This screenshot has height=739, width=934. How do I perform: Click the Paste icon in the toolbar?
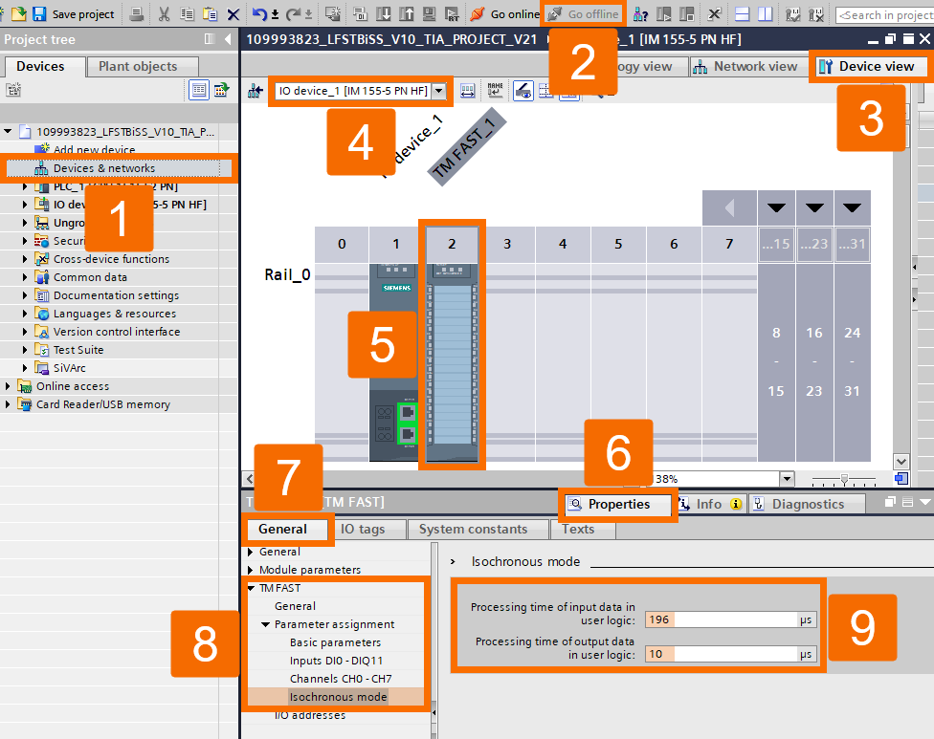tap(210, 13)
